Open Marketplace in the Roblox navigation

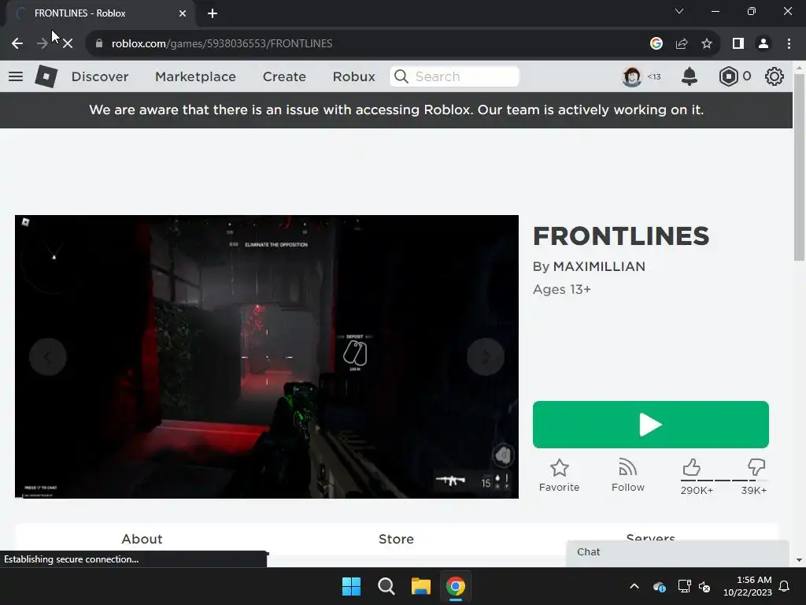click(x=195, y=76)
